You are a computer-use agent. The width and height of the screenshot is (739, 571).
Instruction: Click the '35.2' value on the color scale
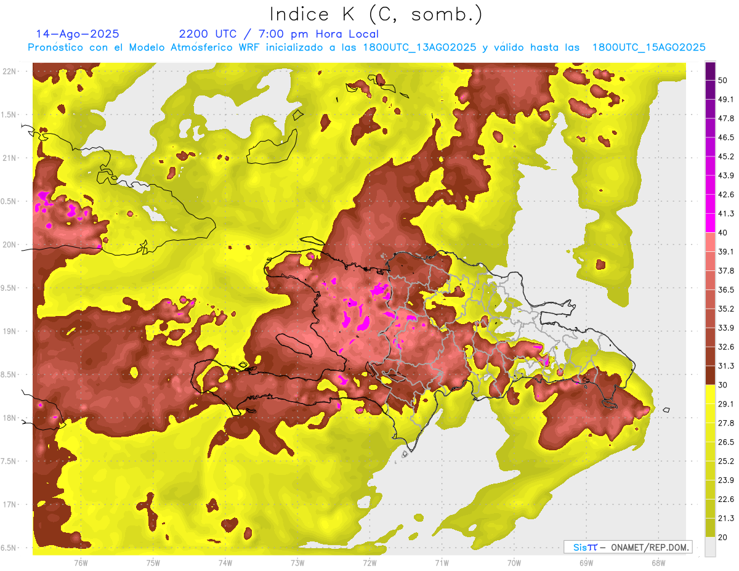(x=727, y=309)
